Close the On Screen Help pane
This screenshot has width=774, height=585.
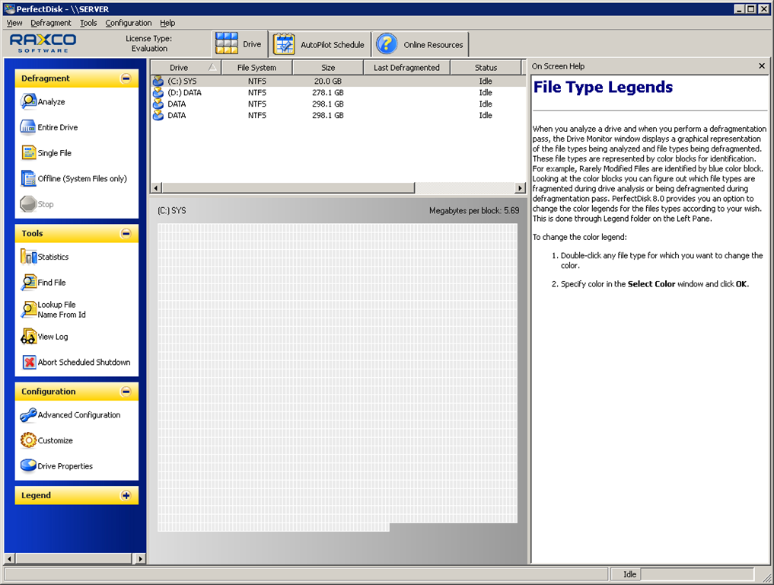[x=762, y=66]
